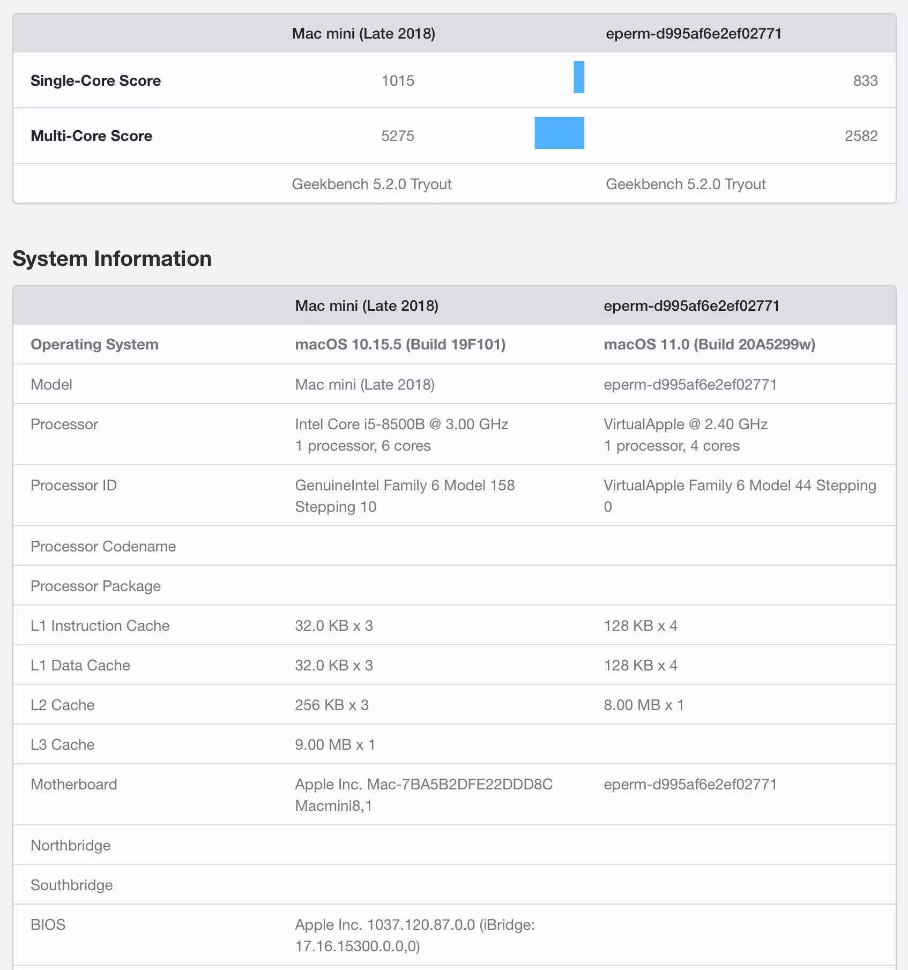The height and width of the screenshot is (970, 908).
Task: Click the System Information heading
Action: pyautogui.click(x=112, y=259)
